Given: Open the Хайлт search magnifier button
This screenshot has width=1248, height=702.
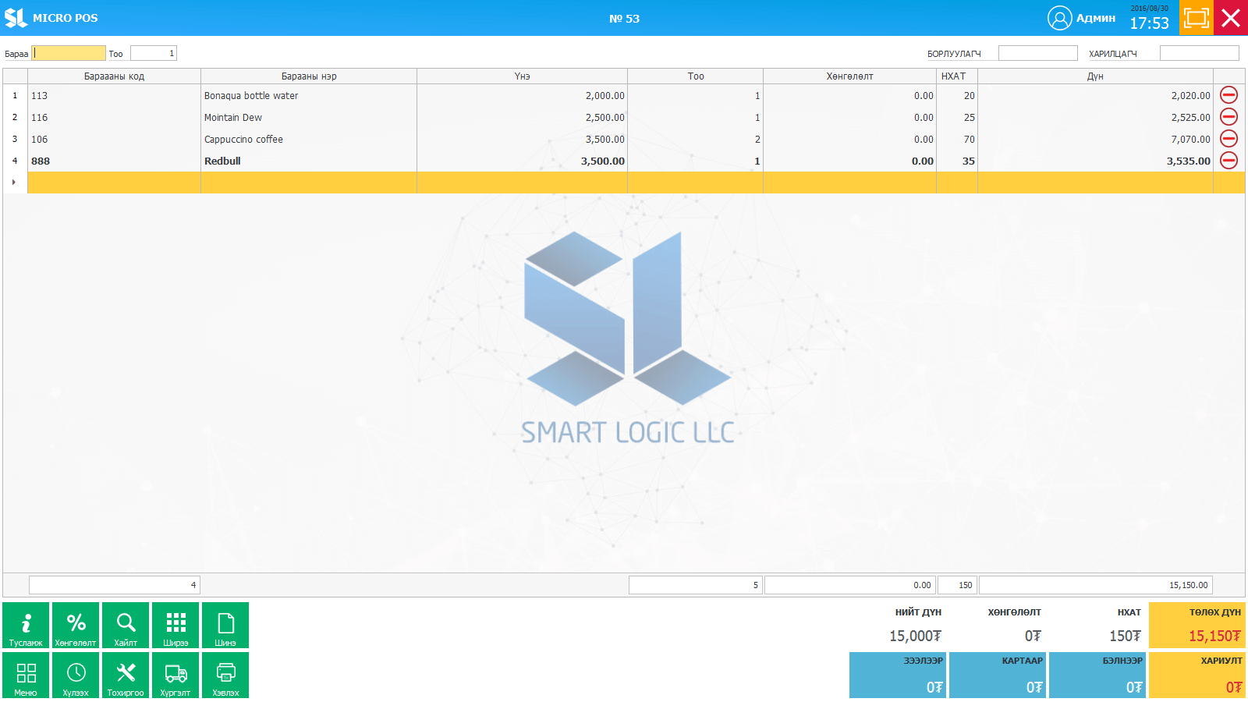Looking at the screenshot, I should pyautogui.click(x=126, y=625).
